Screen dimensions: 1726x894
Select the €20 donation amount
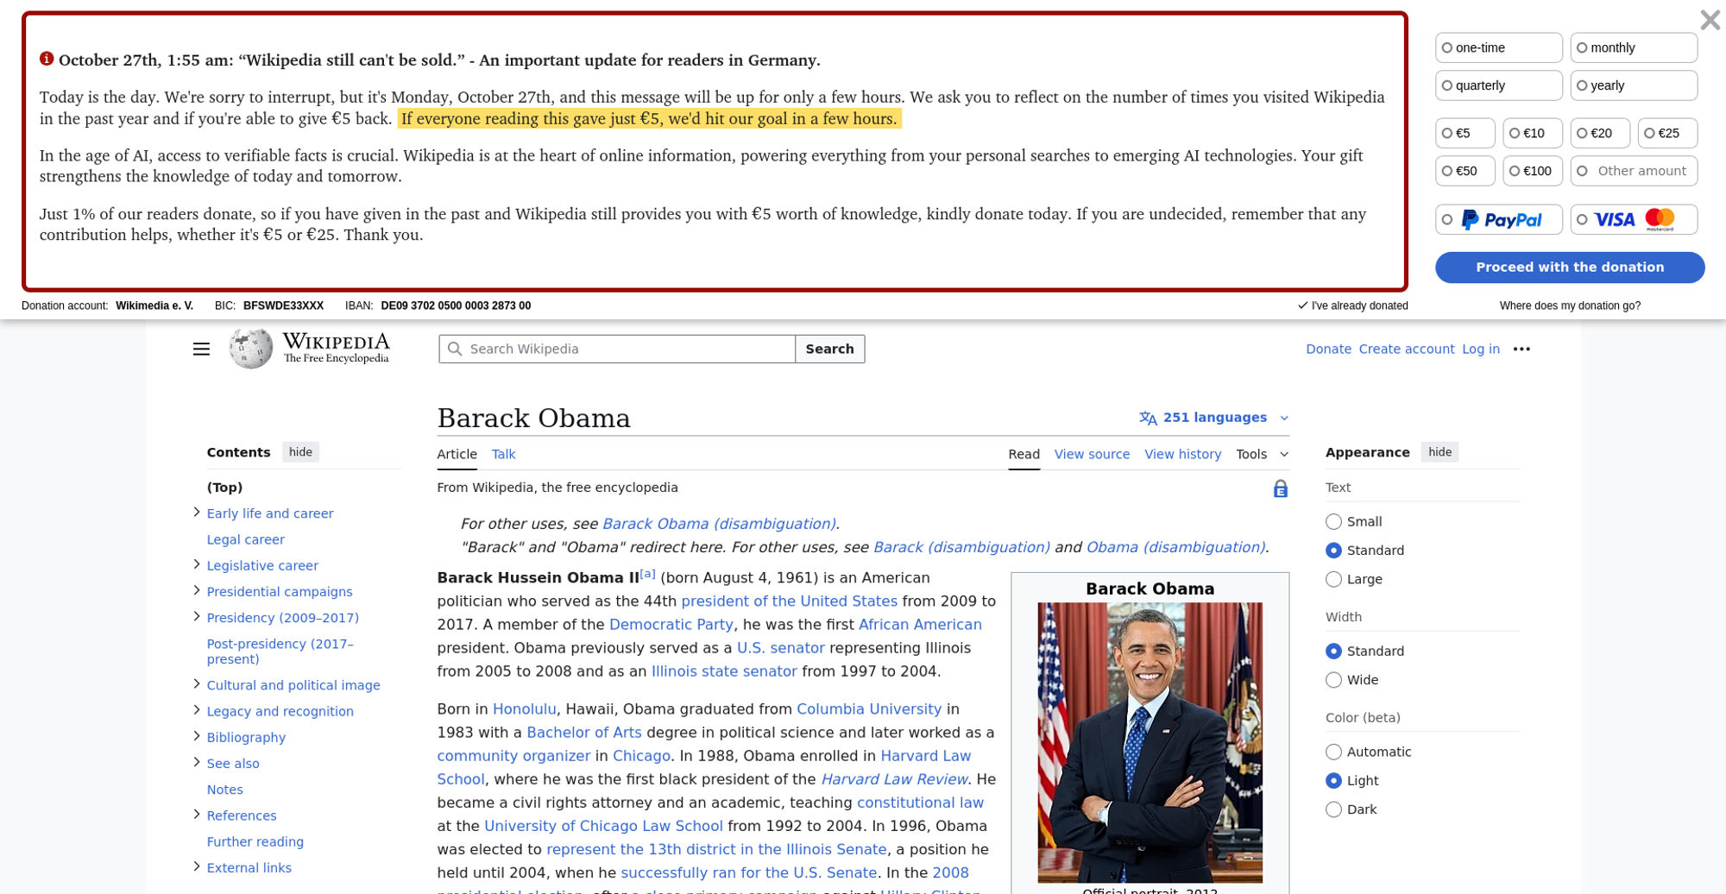click(1599, 134)
